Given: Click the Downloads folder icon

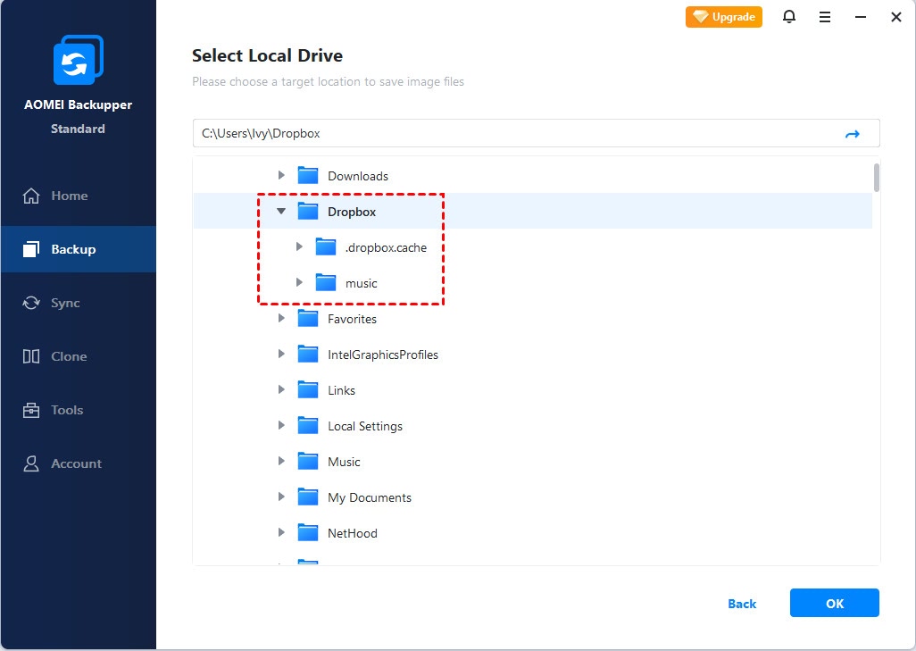Looking at the screenshot, I should pos(308,175).
